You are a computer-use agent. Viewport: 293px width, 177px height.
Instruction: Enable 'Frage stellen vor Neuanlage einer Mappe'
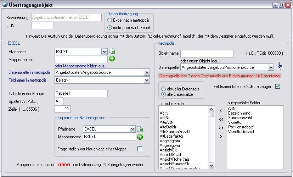point(140,149)
